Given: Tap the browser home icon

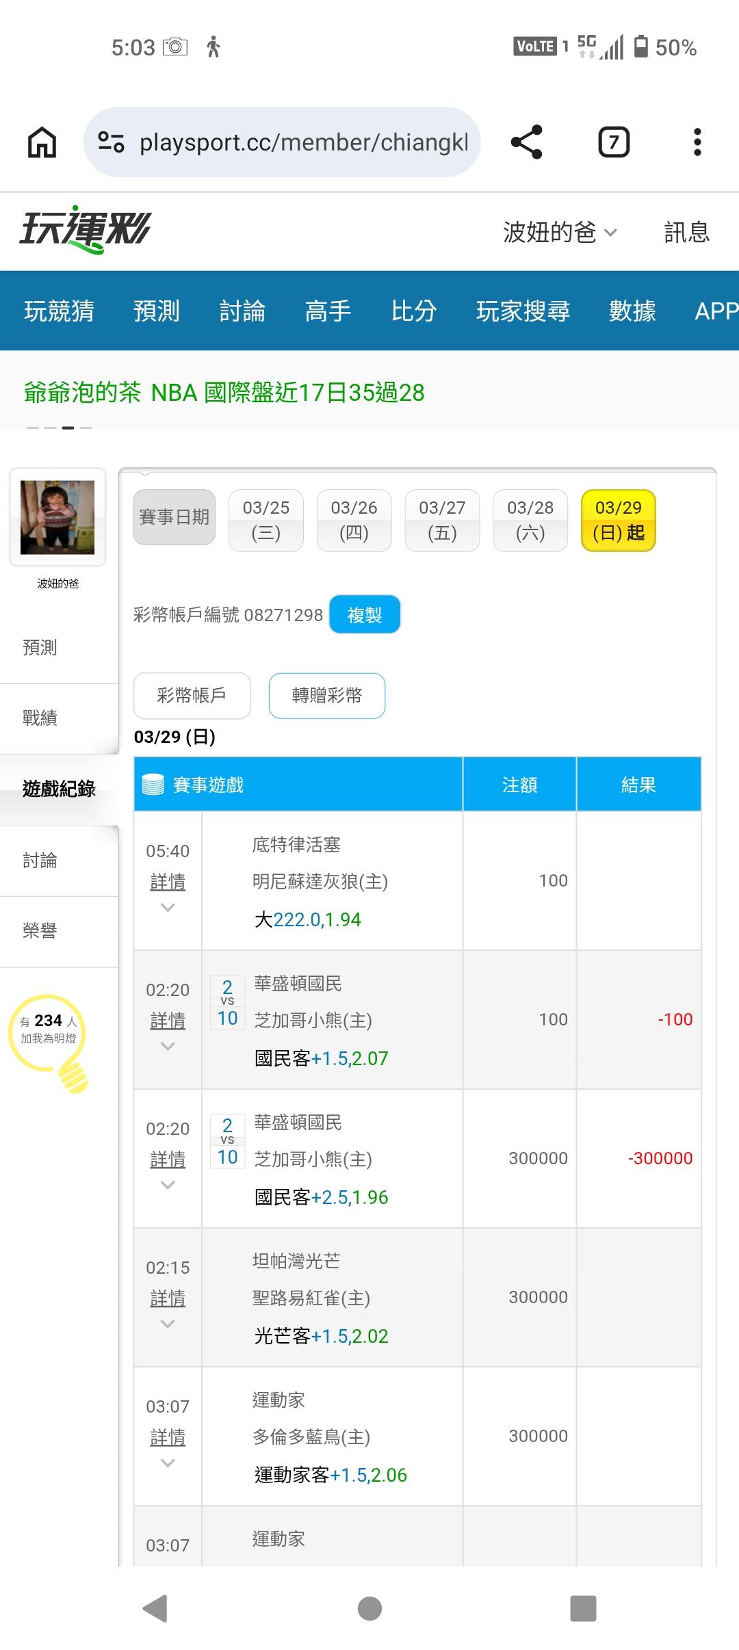Looking at the screenshot, I should 42,142.
